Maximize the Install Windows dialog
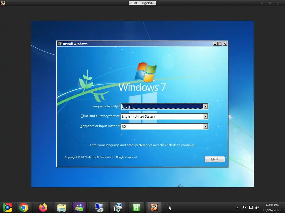Image resolution: width=285 pixels, height=213 pixels. tap(220, 44)
